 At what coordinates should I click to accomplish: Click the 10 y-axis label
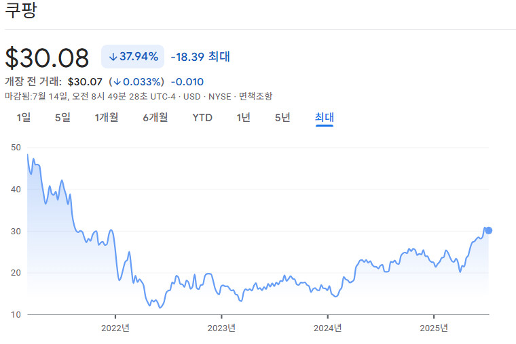(x=16, y=314)
